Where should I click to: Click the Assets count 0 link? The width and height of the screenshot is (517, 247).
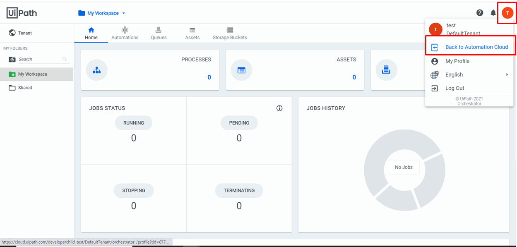[354, 77]
